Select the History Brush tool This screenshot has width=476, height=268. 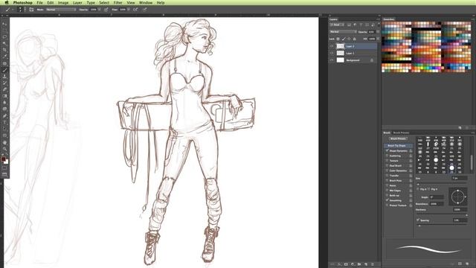(x=4, y=83)
